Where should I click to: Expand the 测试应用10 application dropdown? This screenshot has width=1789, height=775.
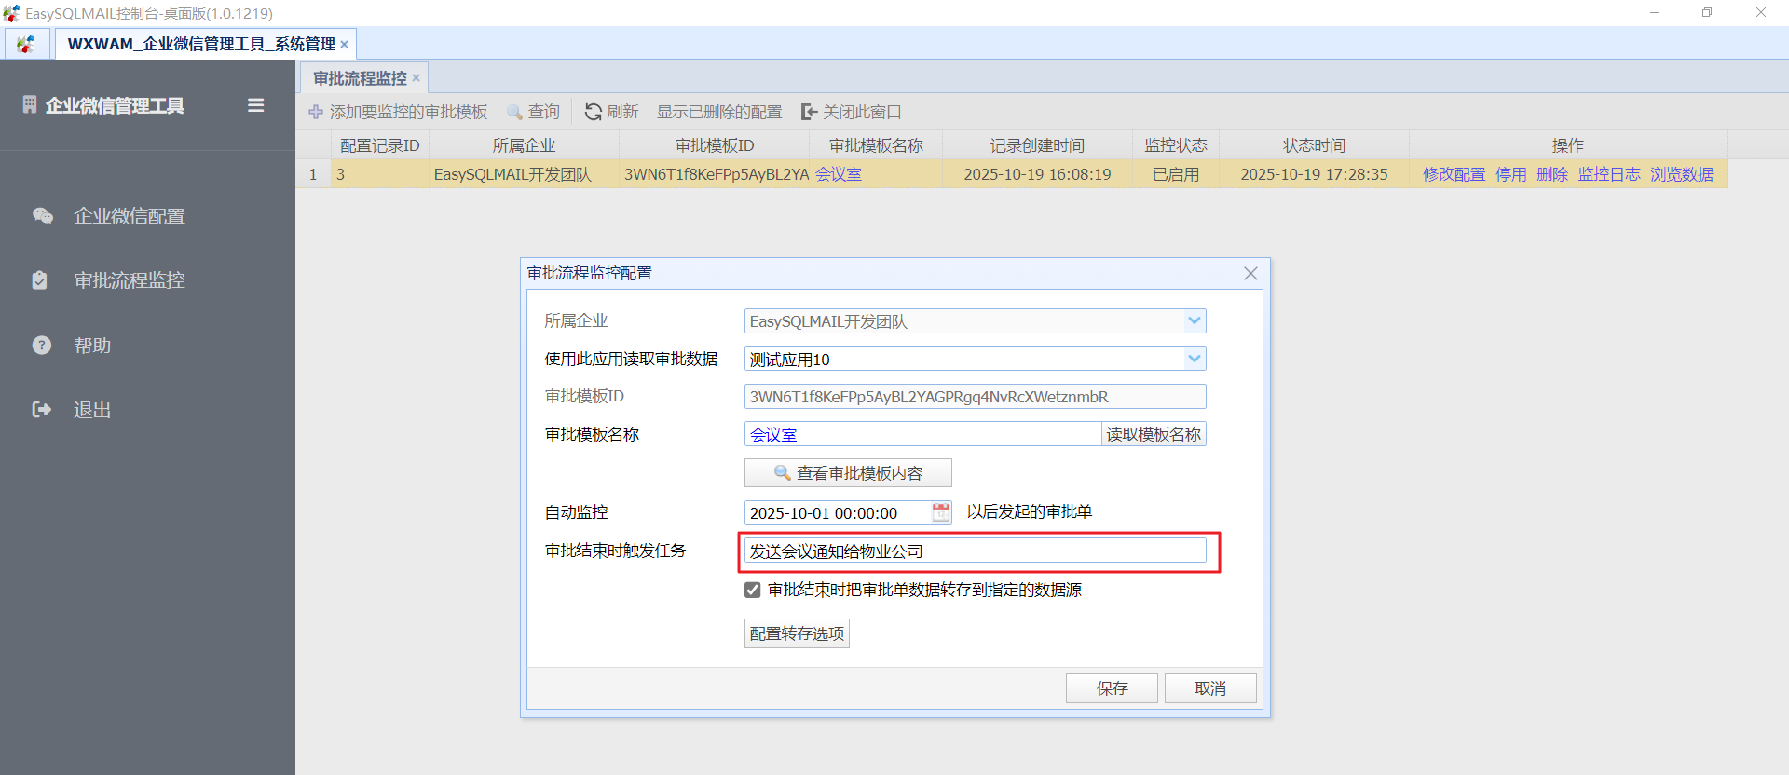pyautogui.click(x=1194, y=359)
